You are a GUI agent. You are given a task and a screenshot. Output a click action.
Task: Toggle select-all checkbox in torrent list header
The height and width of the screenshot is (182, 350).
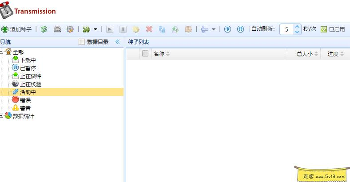(145, 54)
